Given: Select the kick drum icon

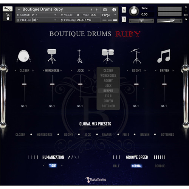Looking at the screenshot, I should coord(24,56).
